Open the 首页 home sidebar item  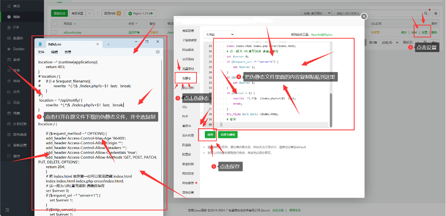point(16,6)
